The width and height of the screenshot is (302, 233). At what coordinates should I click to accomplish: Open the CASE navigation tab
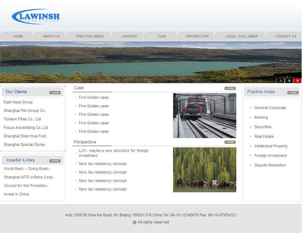pyautogui.click(x=162, y=36)
